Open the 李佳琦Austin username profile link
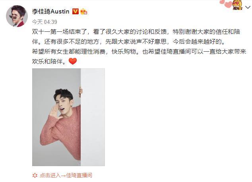 click(x=50, y=12)
